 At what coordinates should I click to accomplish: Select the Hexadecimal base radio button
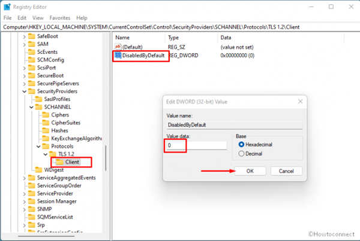tap(241, 144)
